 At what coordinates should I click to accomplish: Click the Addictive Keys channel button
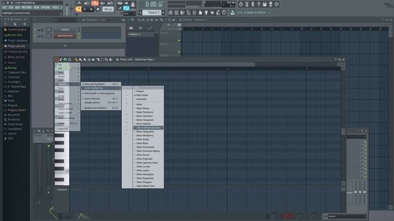65,36
